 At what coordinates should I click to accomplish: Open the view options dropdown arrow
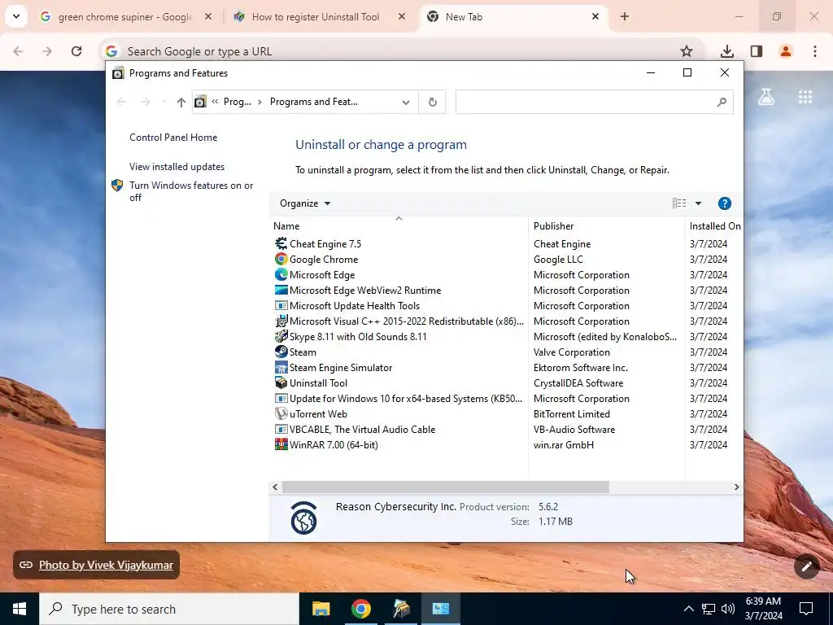698,203
